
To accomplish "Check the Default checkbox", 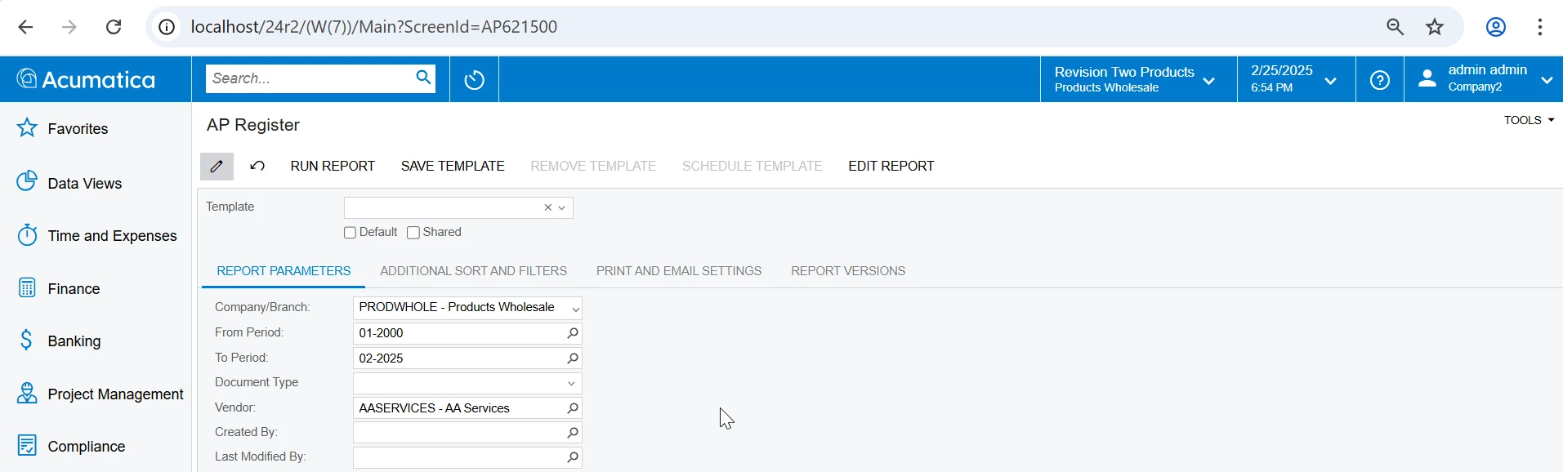I will point(350,233).
